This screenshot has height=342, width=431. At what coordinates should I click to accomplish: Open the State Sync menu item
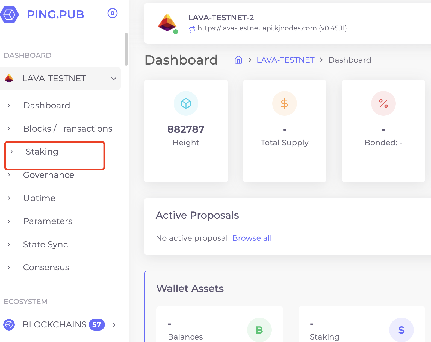click(45, 244)
